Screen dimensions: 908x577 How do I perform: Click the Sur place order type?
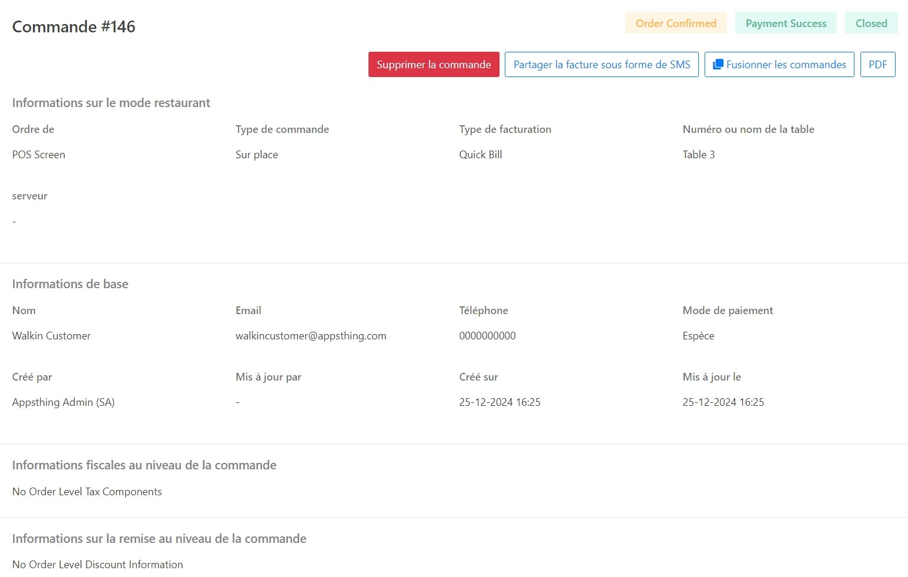pos(257,155)
